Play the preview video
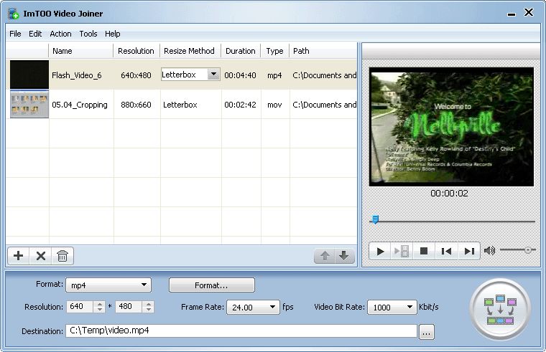This screenshot has height=352, width=546. pyautogui.click(x=380, y=251)
